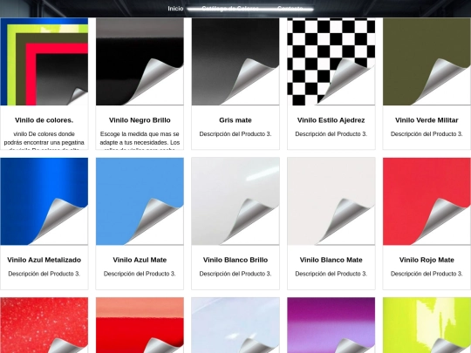Open the Vinilo de colores product image
The image size is (471, 353).
44,62
